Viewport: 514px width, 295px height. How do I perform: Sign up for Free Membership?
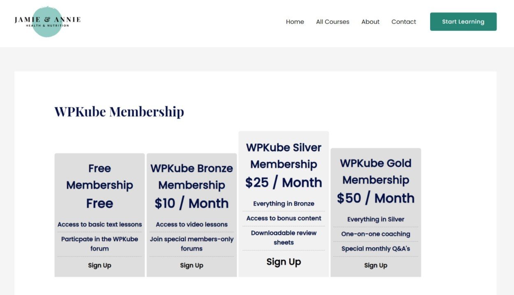click(x=100, y=265)
